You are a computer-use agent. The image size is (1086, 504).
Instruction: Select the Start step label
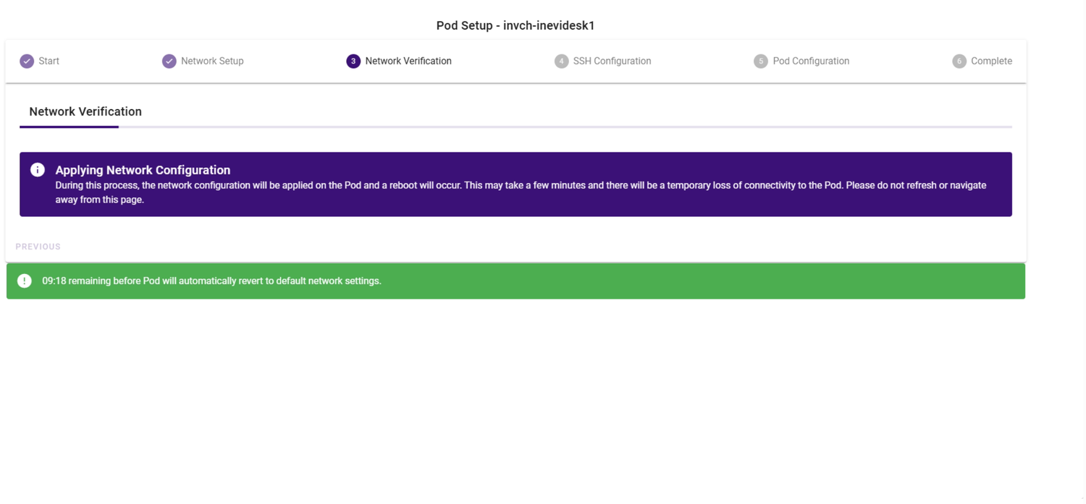(49, 61)
